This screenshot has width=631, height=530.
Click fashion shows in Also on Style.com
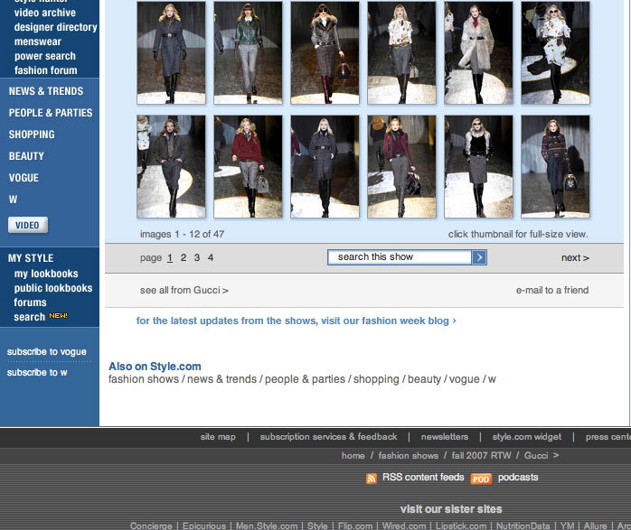(144, 379)
